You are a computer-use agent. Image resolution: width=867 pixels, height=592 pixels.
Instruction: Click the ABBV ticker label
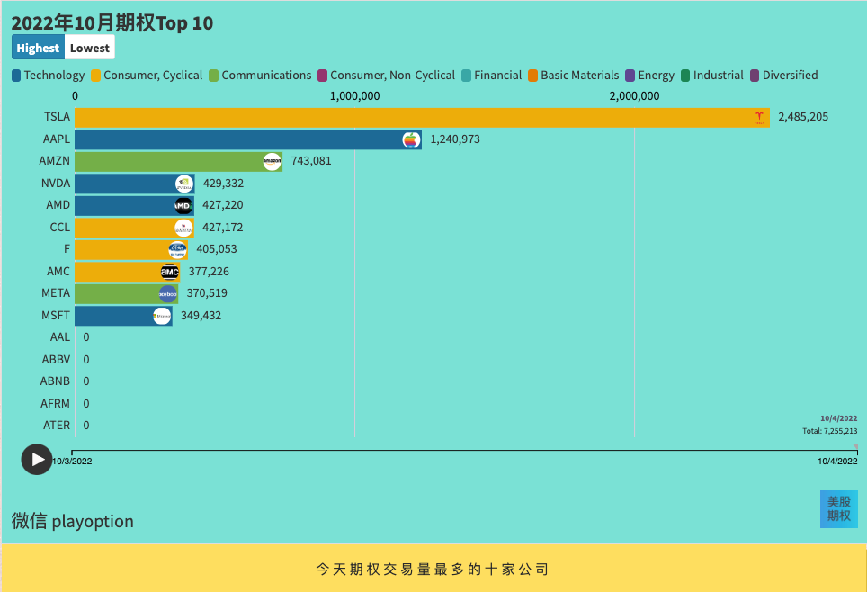pyautogui.click(x=56, y=360)
